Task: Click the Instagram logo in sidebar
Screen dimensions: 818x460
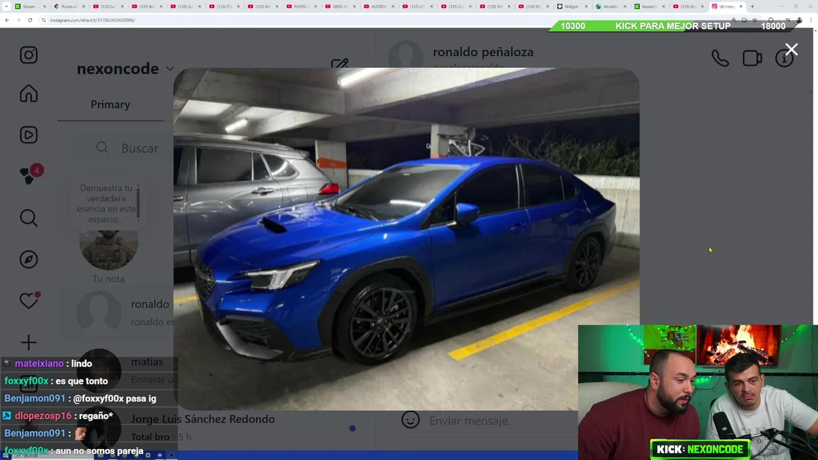Action: (28, 55)
